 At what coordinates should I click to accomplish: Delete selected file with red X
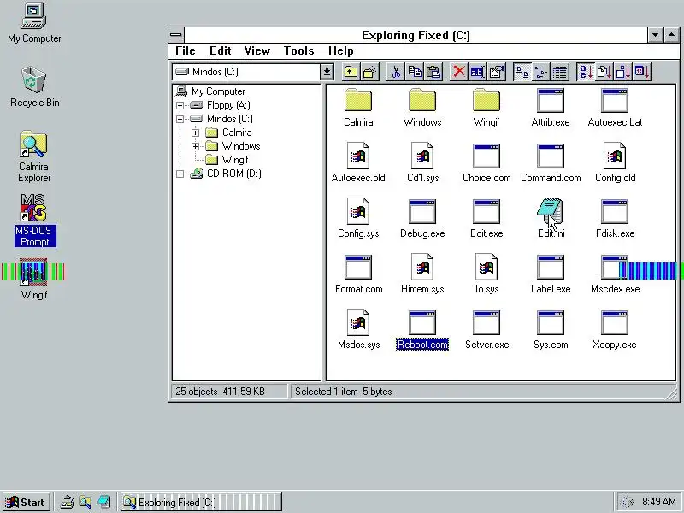458,72
